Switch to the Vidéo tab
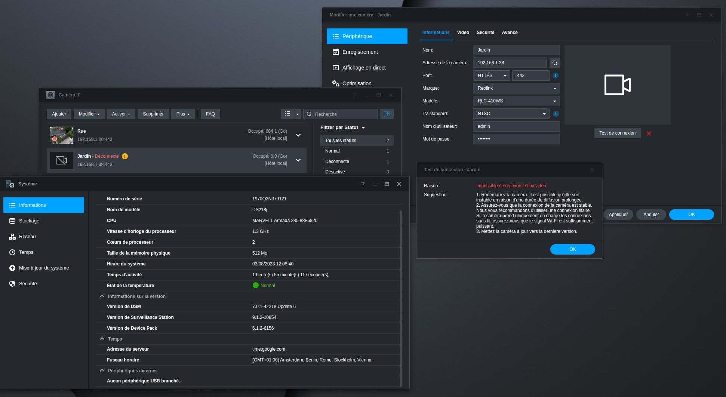Image resolution: width=726 pixels, height=397 pixels. coord(463,33)
